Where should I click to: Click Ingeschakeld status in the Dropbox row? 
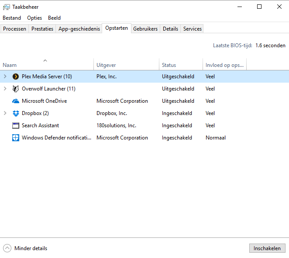pos(177,113)
